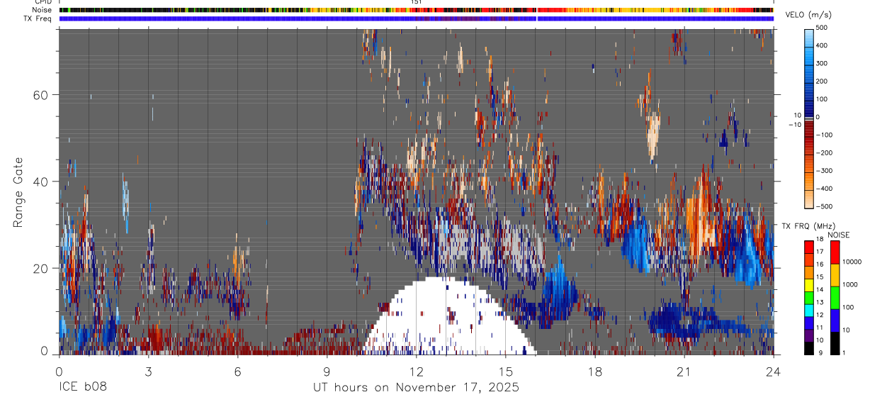Click hour tick label '18' on time axis
This screenshot has height=402, width=870.
click(x=594, y=370)
